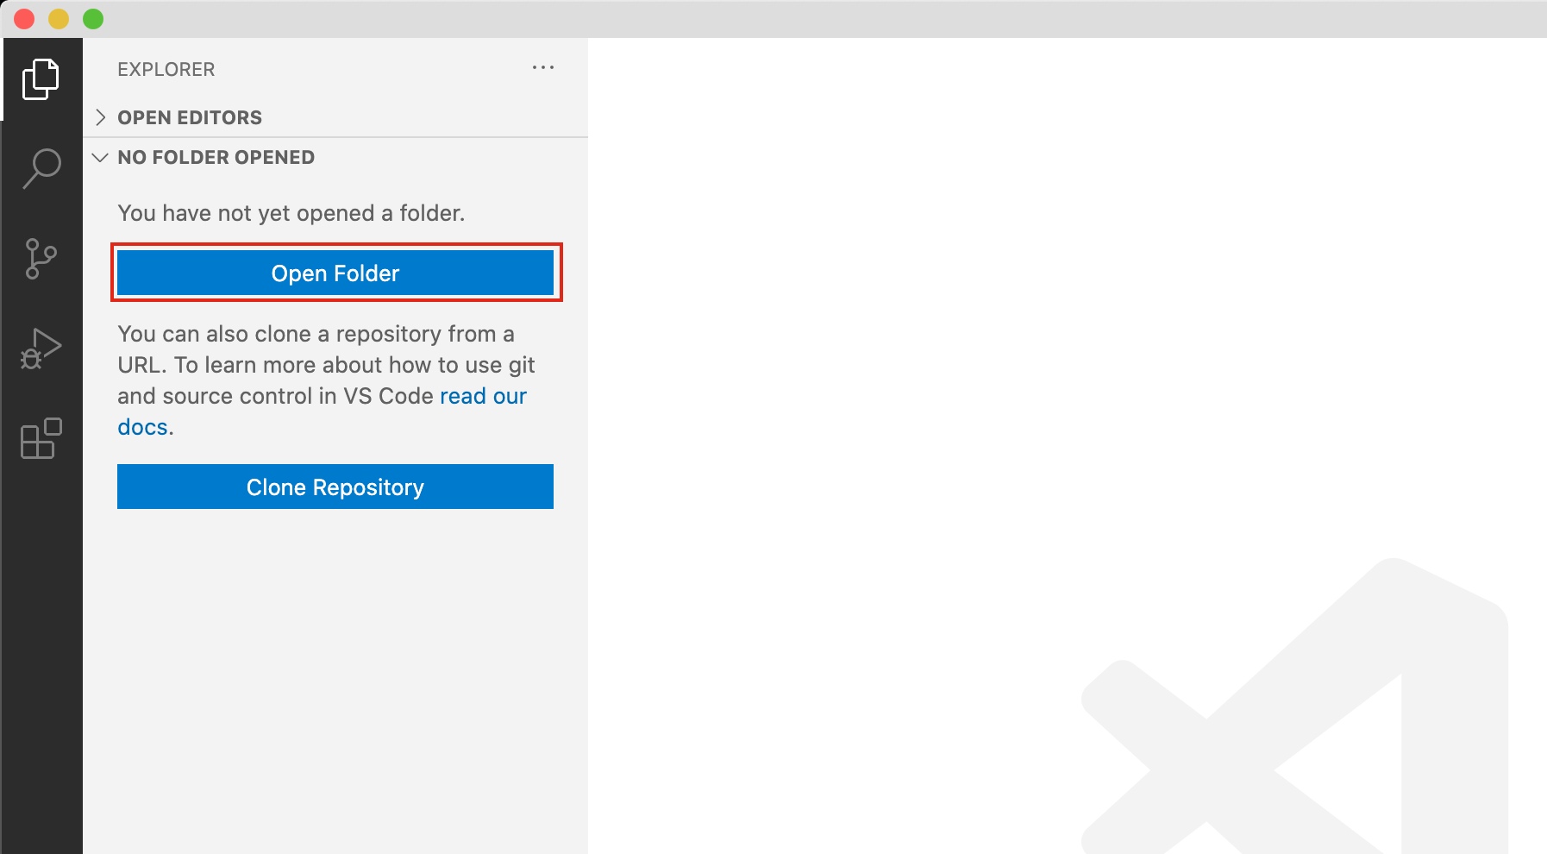The height and width of the screenshot is (854, 1547).
Task: Switch to Source Control view
Action: (41, 259)
